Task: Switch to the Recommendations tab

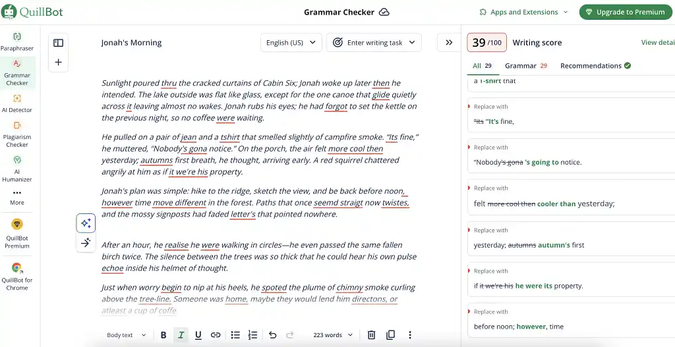Action: [595, 66]
